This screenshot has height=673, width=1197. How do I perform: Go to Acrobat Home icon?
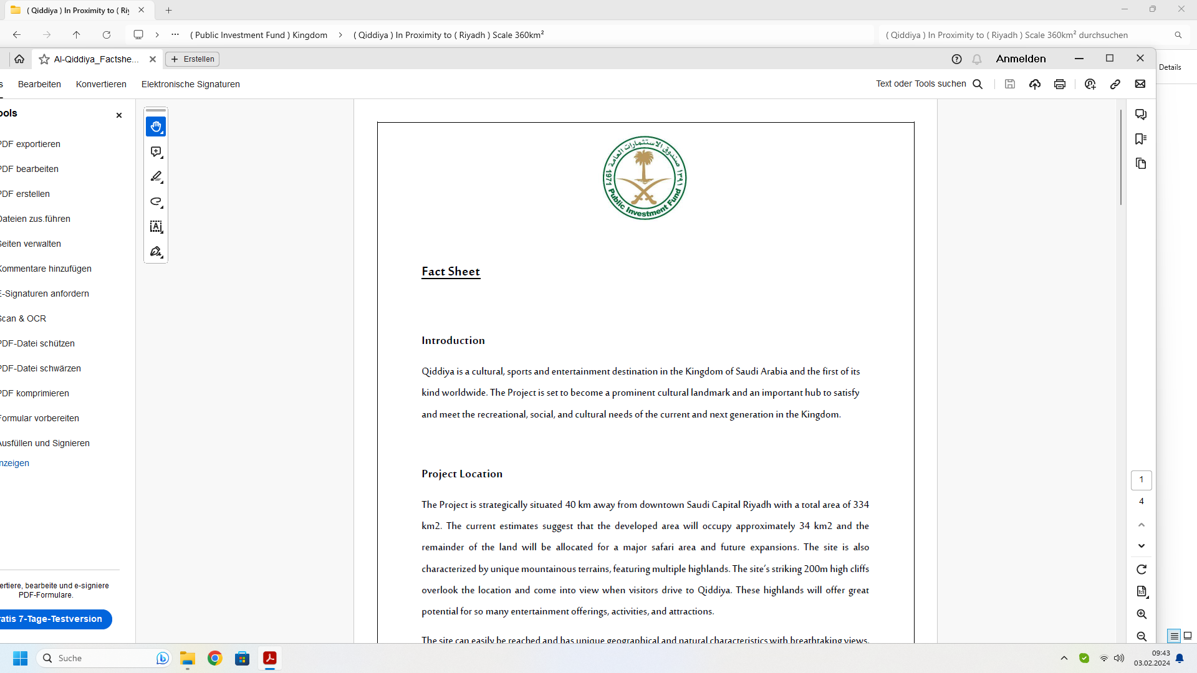click(19, 59)
